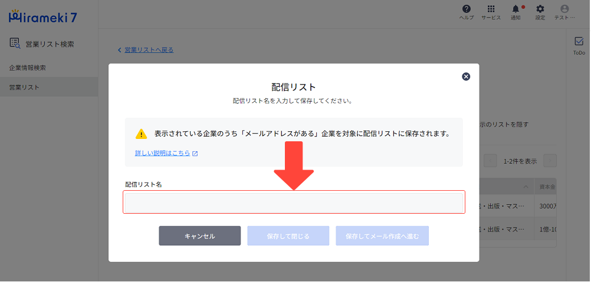Click the yellow warning triangle icon

tap(141, 134)
